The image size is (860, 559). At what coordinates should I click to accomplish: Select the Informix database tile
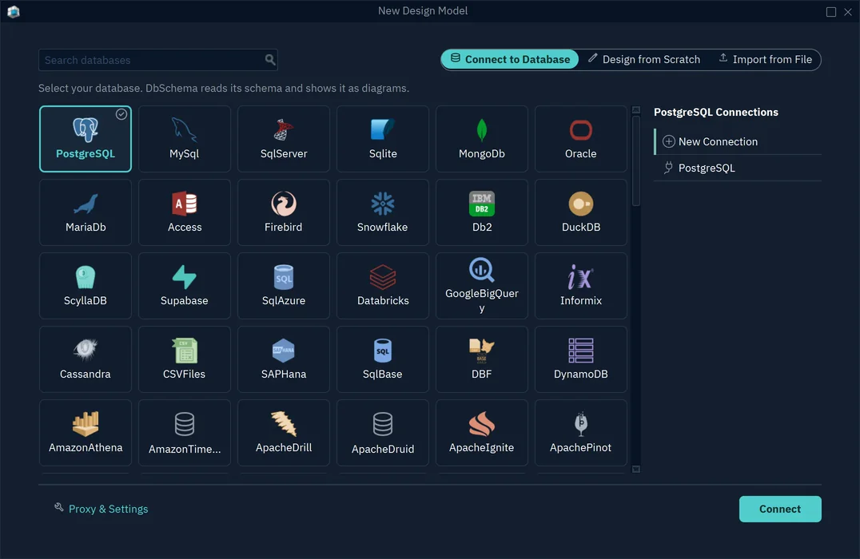point(581,286)
